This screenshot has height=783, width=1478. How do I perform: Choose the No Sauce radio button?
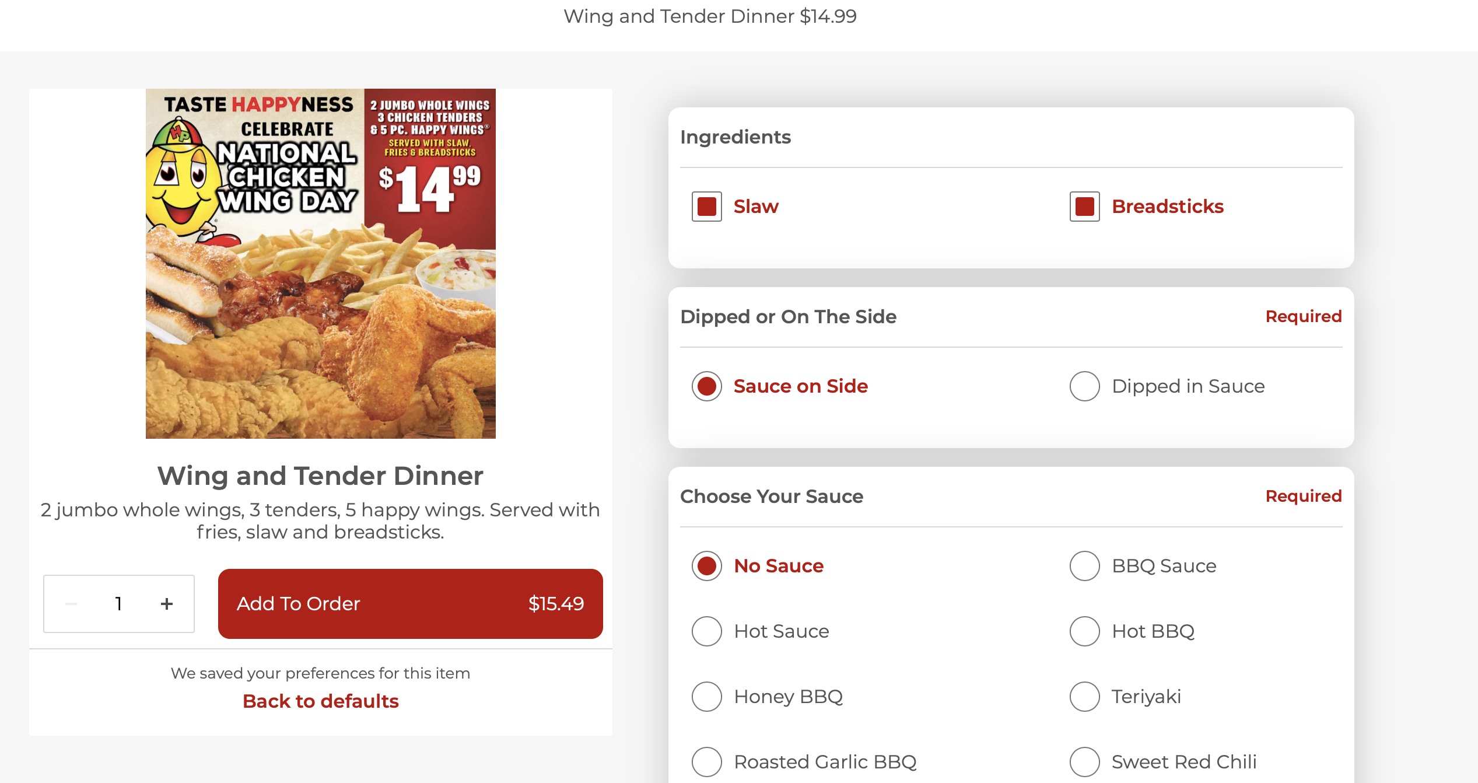pyautogui.click(x=706, y=566)
